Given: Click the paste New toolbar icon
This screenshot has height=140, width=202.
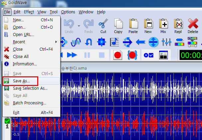Looking at the screenshot, I should (x=148, y=26).
